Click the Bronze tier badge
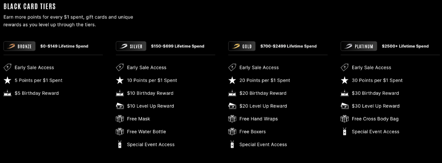This screenshot has width=442, height=163. [19, 46]
